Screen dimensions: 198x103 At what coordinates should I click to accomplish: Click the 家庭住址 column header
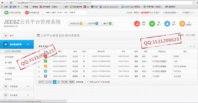(x=162, y=51)
